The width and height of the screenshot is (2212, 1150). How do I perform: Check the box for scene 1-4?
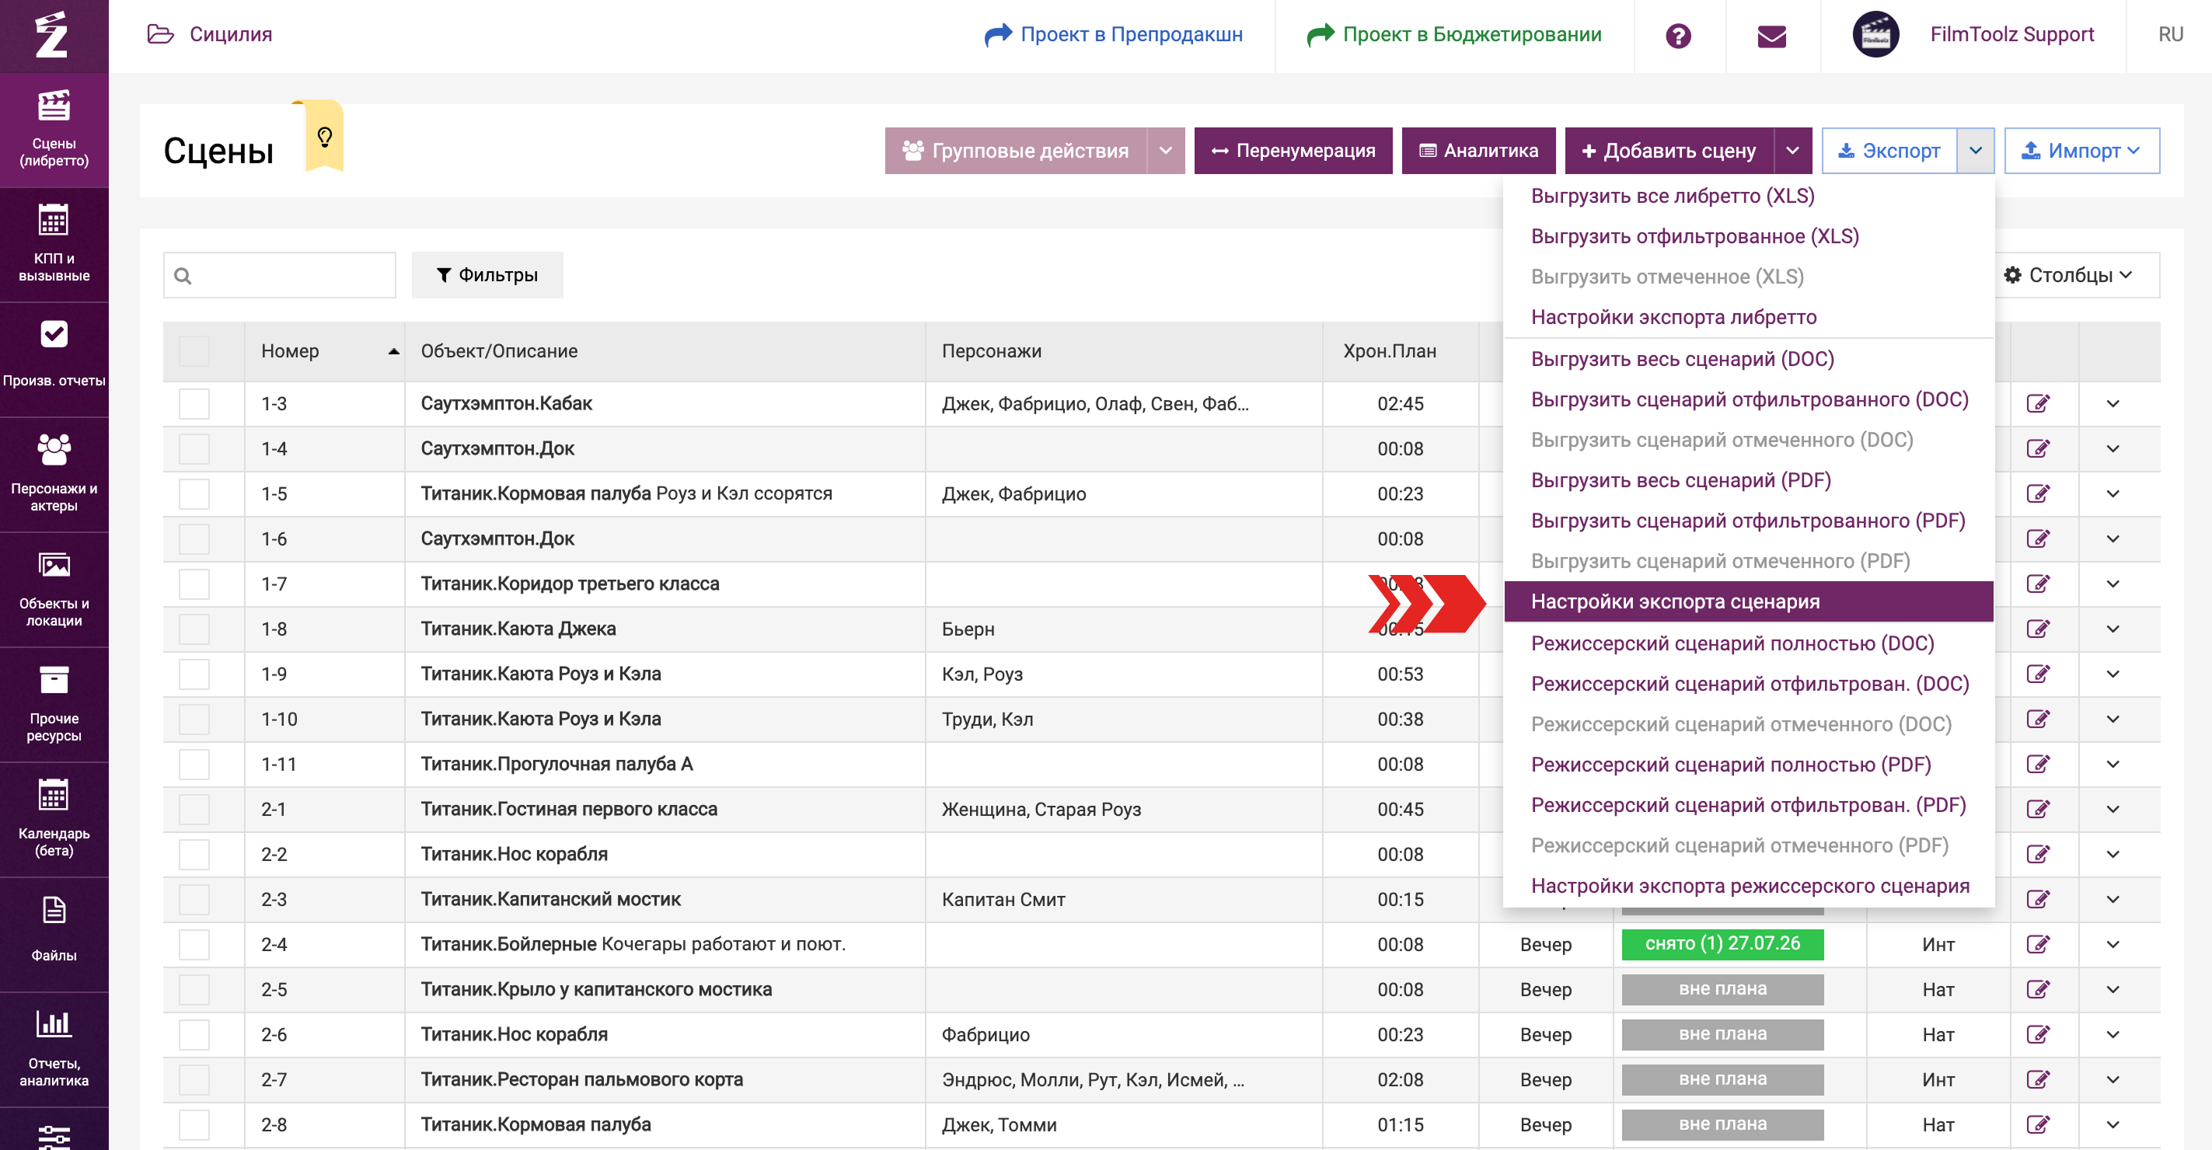pos(194,449)
